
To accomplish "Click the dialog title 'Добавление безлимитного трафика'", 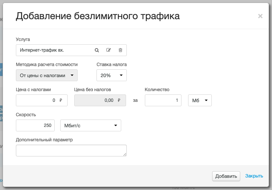I will coord(98,16).
